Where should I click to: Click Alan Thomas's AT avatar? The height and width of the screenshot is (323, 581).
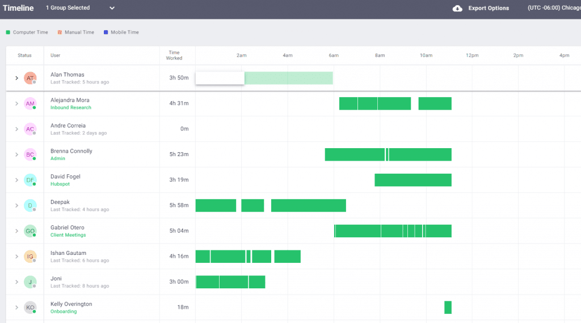point(30,78)
